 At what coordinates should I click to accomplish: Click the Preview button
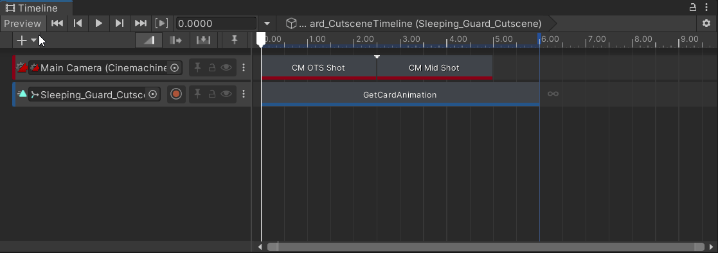coord(22,23)
